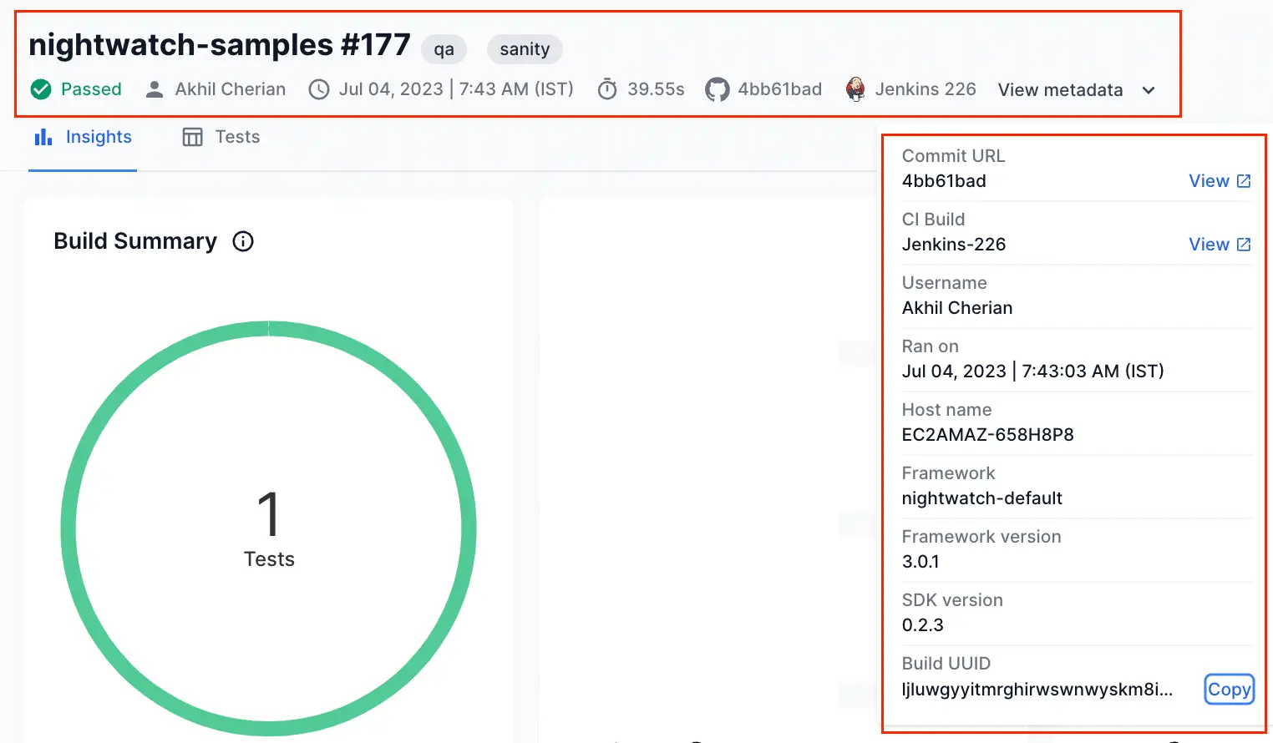Click the framework value nightwatch-default
1273x743 pixels.
[x=982, y=498]
